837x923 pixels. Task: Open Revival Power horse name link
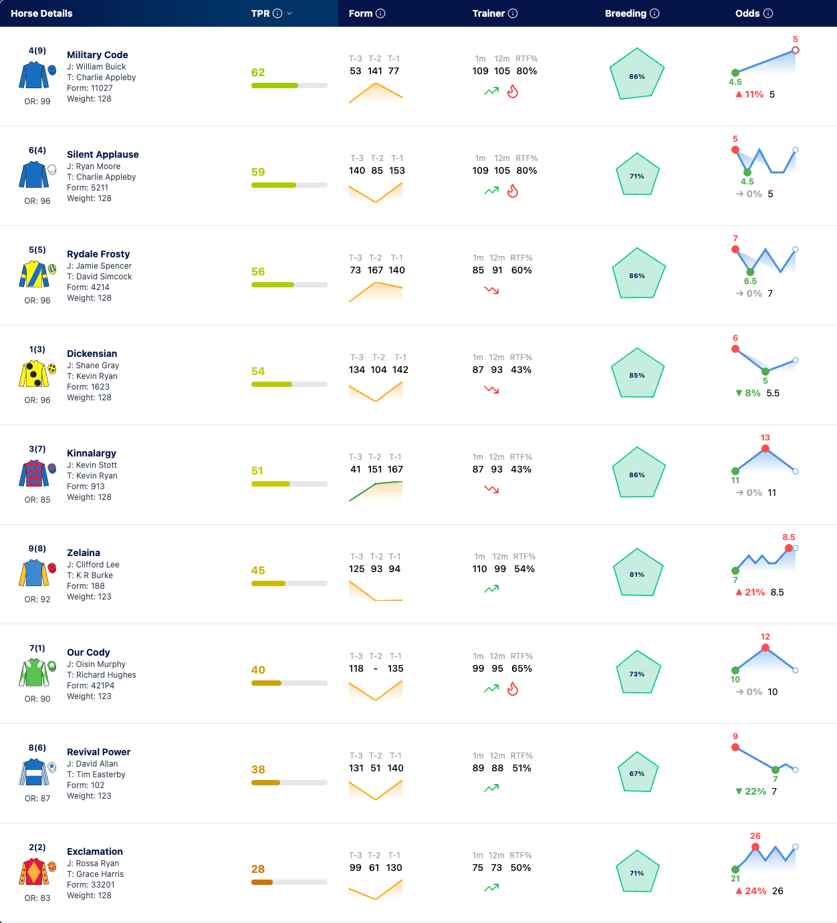(x=99, y=752)
